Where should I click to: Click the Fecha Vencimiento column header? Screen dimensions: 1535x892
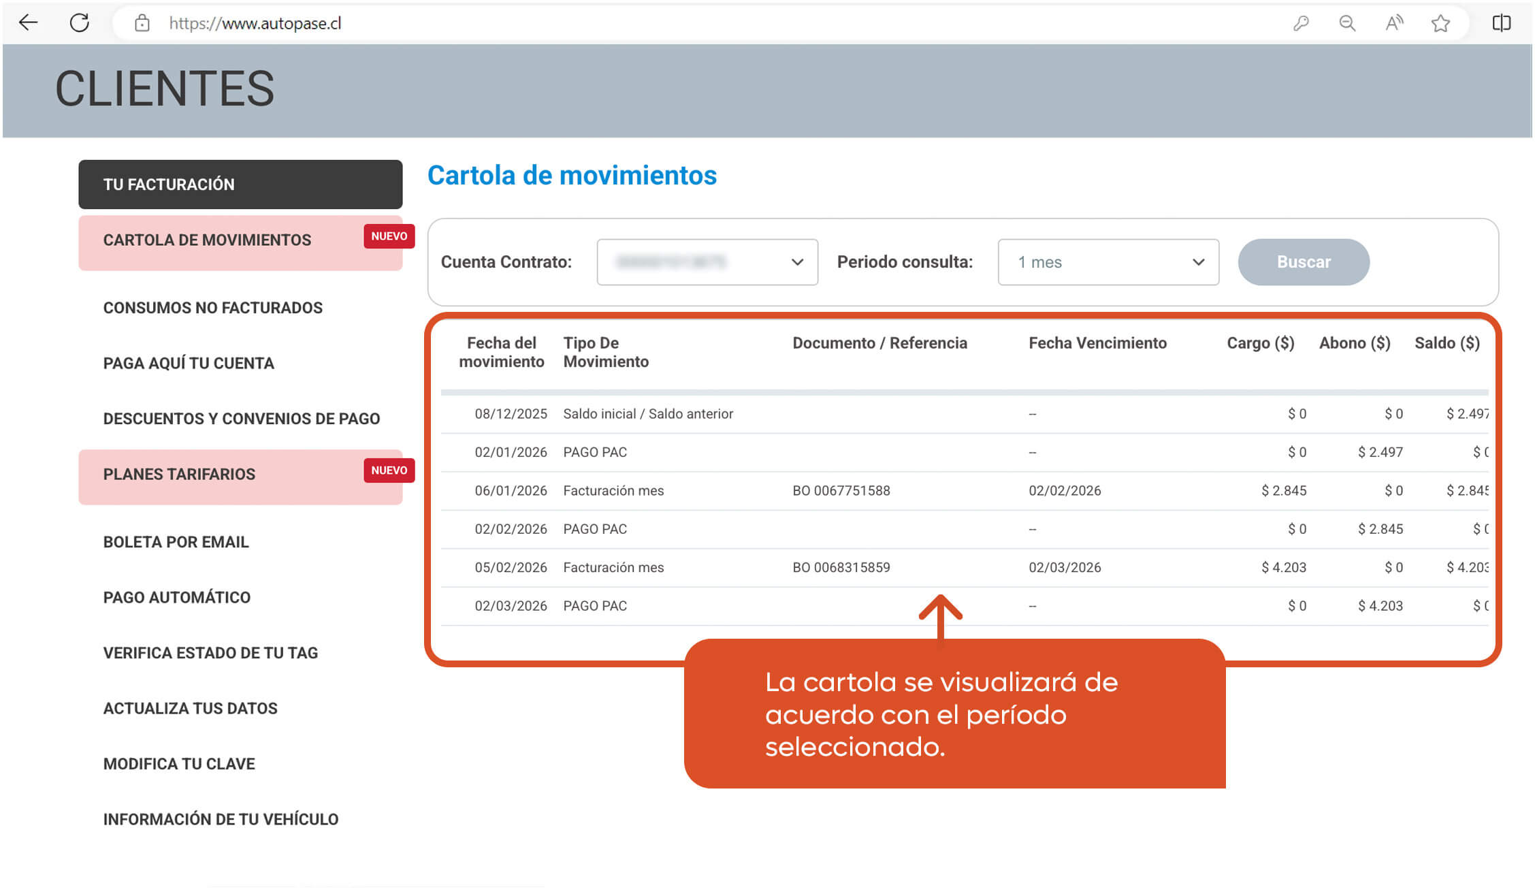pyautogui.click(x=1097, y=343)
